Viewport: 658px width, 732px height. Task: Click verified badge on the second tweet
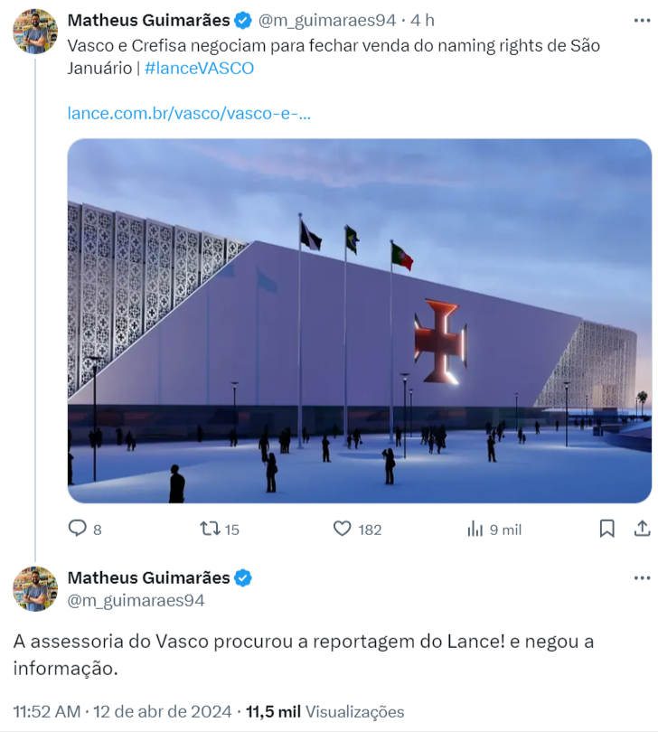pos(243,578)
